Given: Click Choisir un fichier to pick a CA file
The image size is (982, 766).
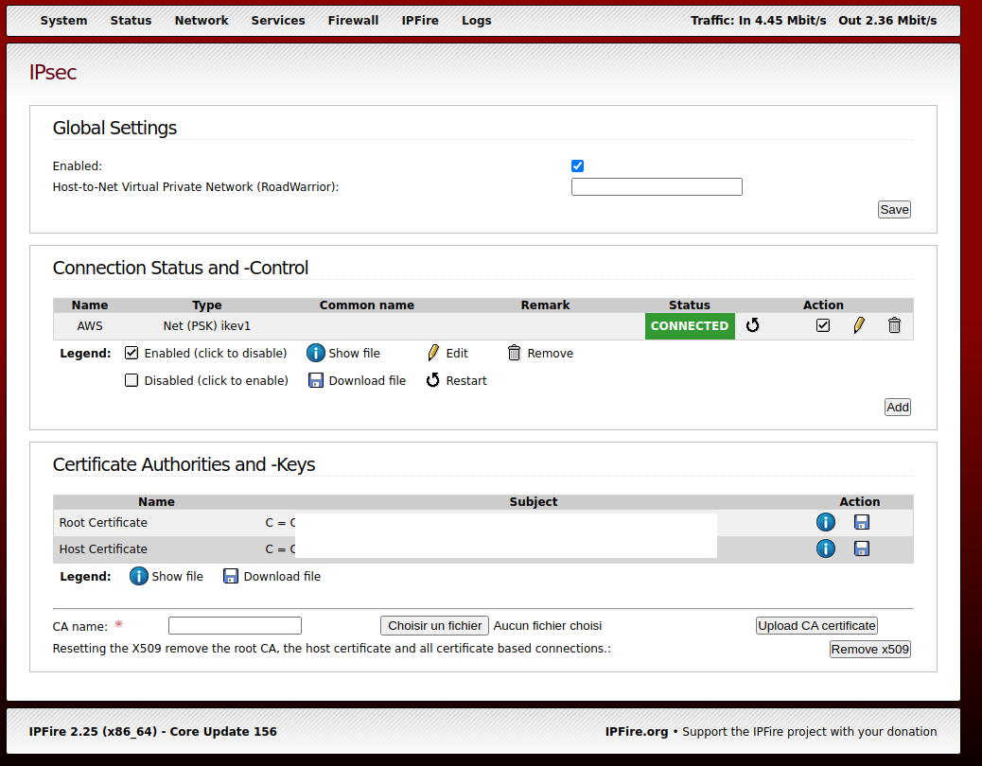Looking at the screenshot, I should pos(434,626).
